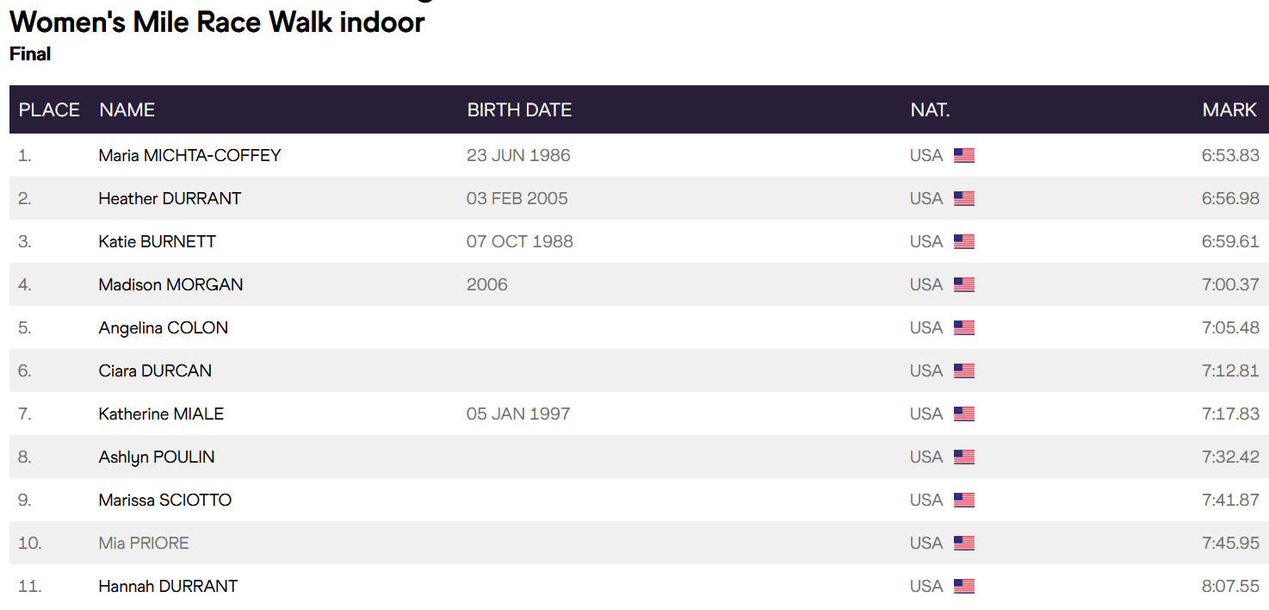Open Ashlyn POULIN athlete link

pos(157,457)
